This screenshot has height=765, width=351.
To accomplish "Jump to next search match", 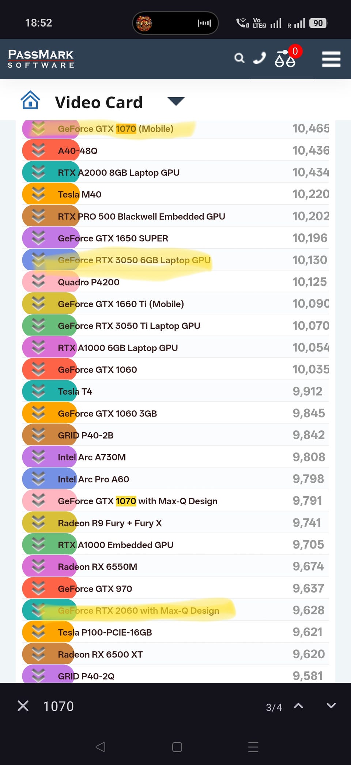I will tap(331, 706).
